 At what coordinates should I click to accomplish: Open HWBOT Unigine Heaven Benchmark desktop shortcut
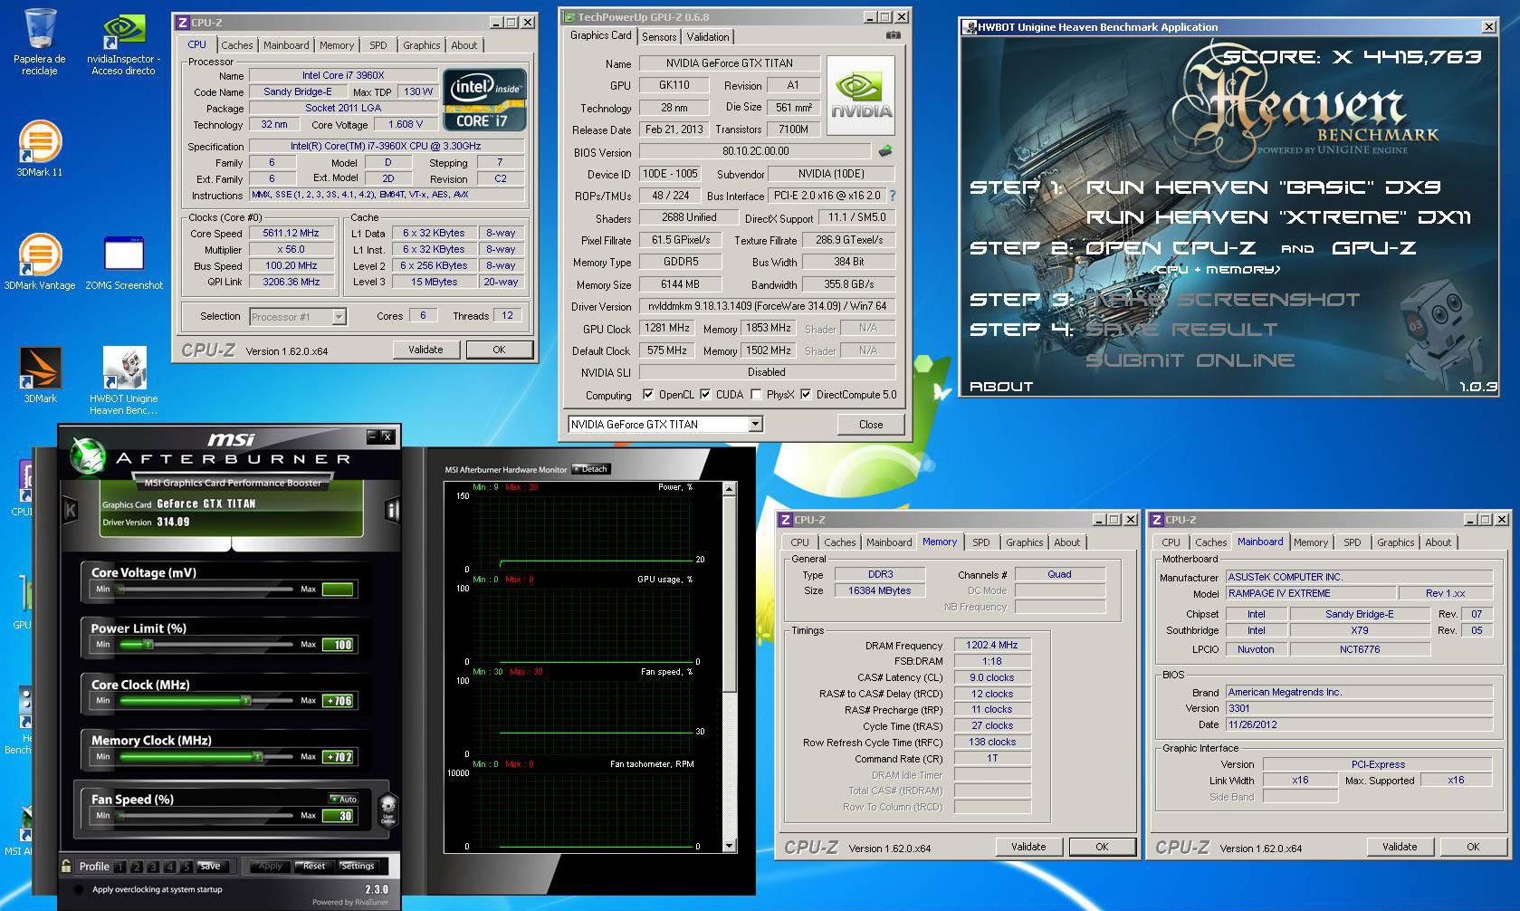pyautogui.click(x=124, y=380)
